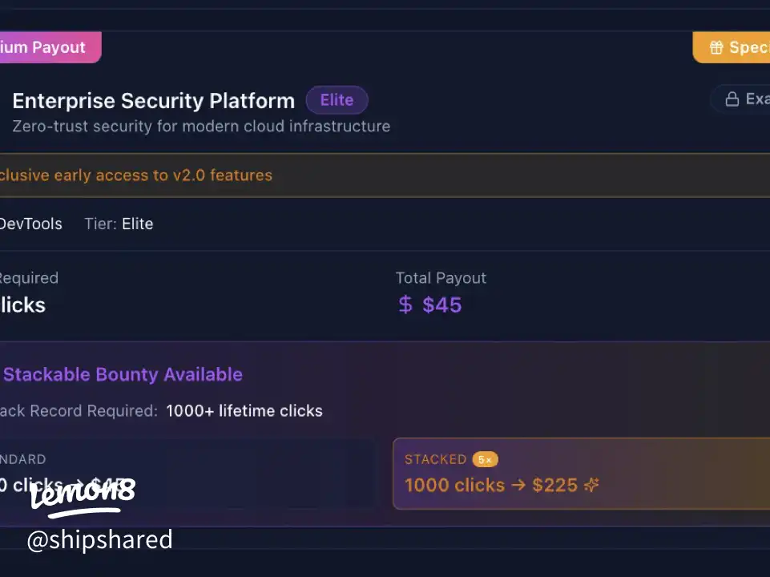Open the Enterprise Security Platform title
The height and width of the screenshot is (577, 770).
coord(153,101)
